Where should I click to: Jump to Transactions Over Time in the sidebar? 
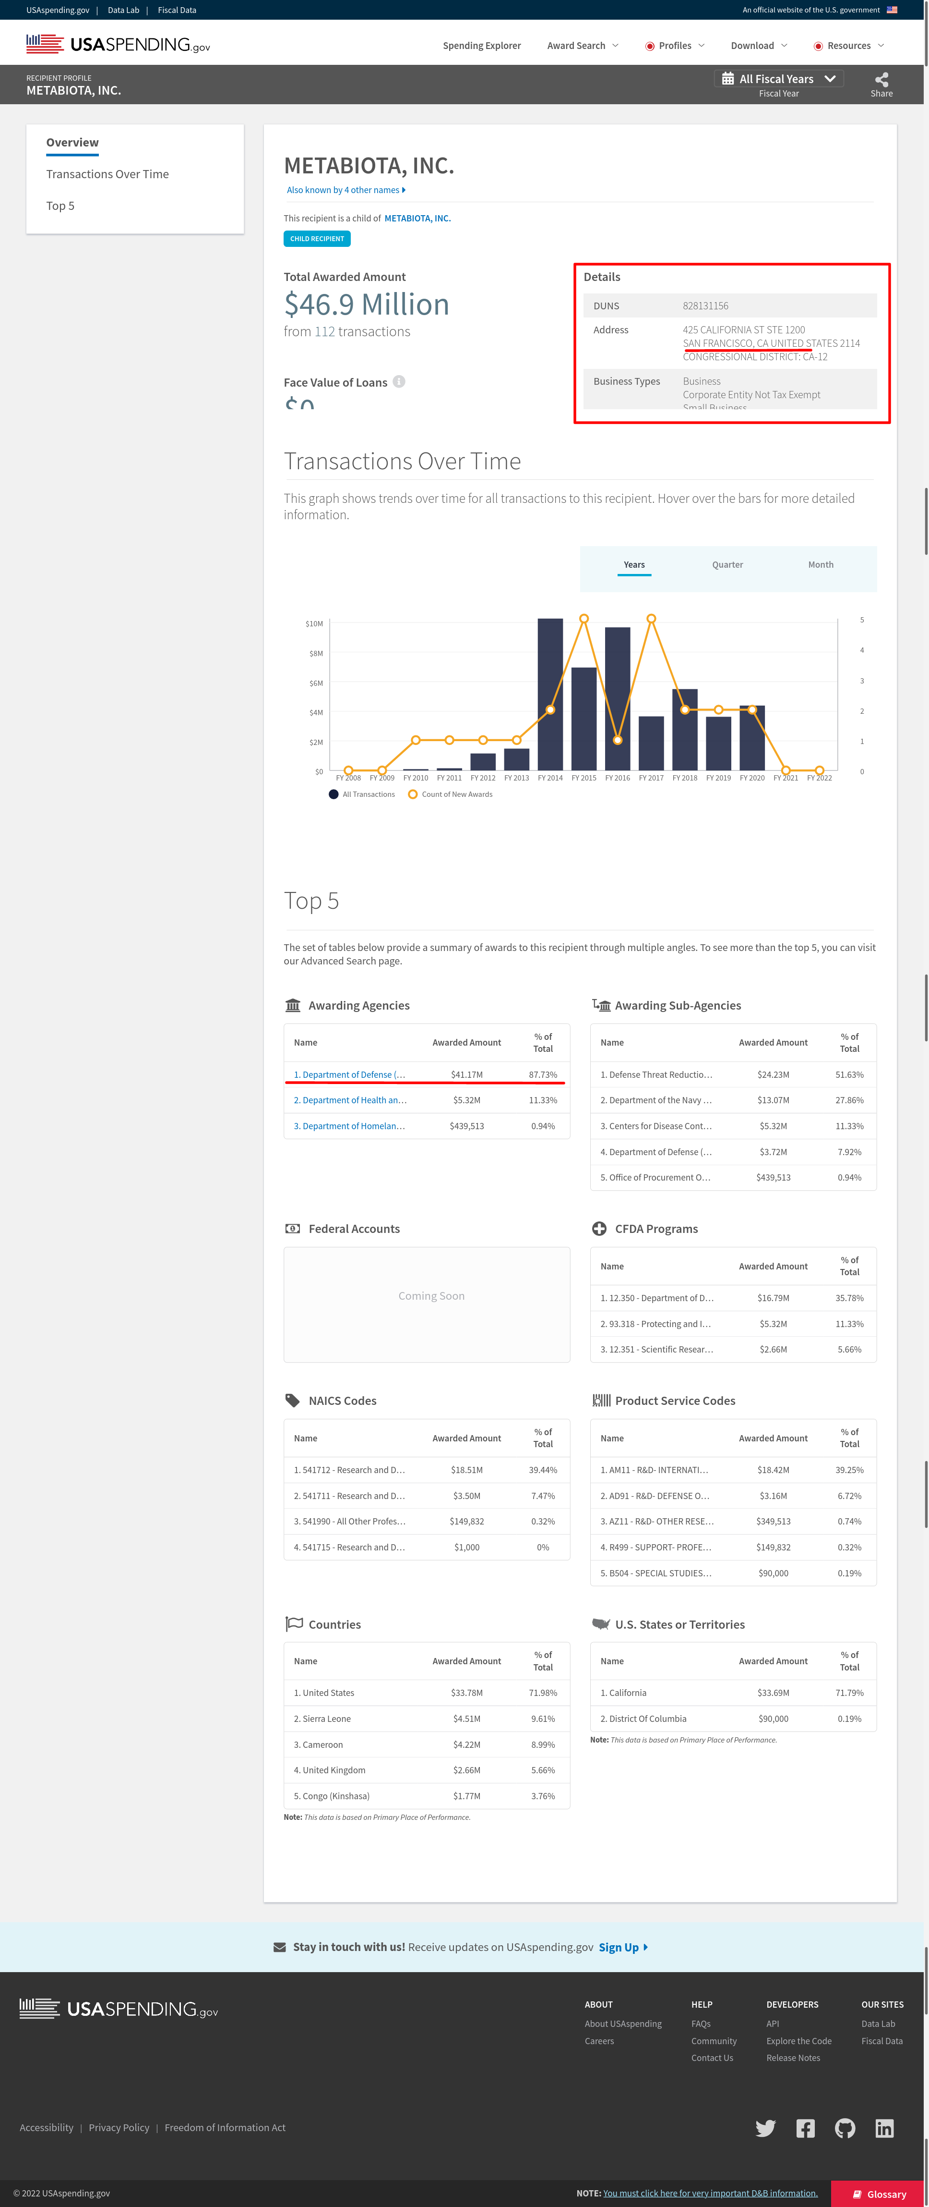click(107, 174)
